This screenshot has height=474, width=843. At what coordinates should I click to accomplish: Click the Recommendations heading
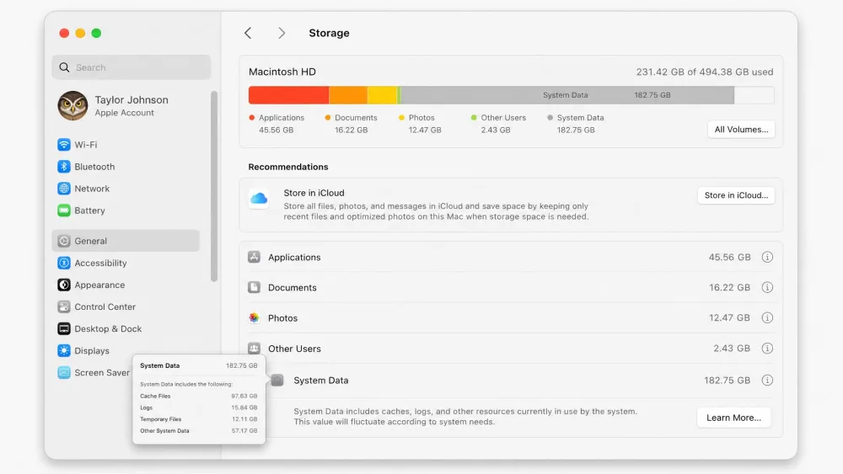point(288,167)
